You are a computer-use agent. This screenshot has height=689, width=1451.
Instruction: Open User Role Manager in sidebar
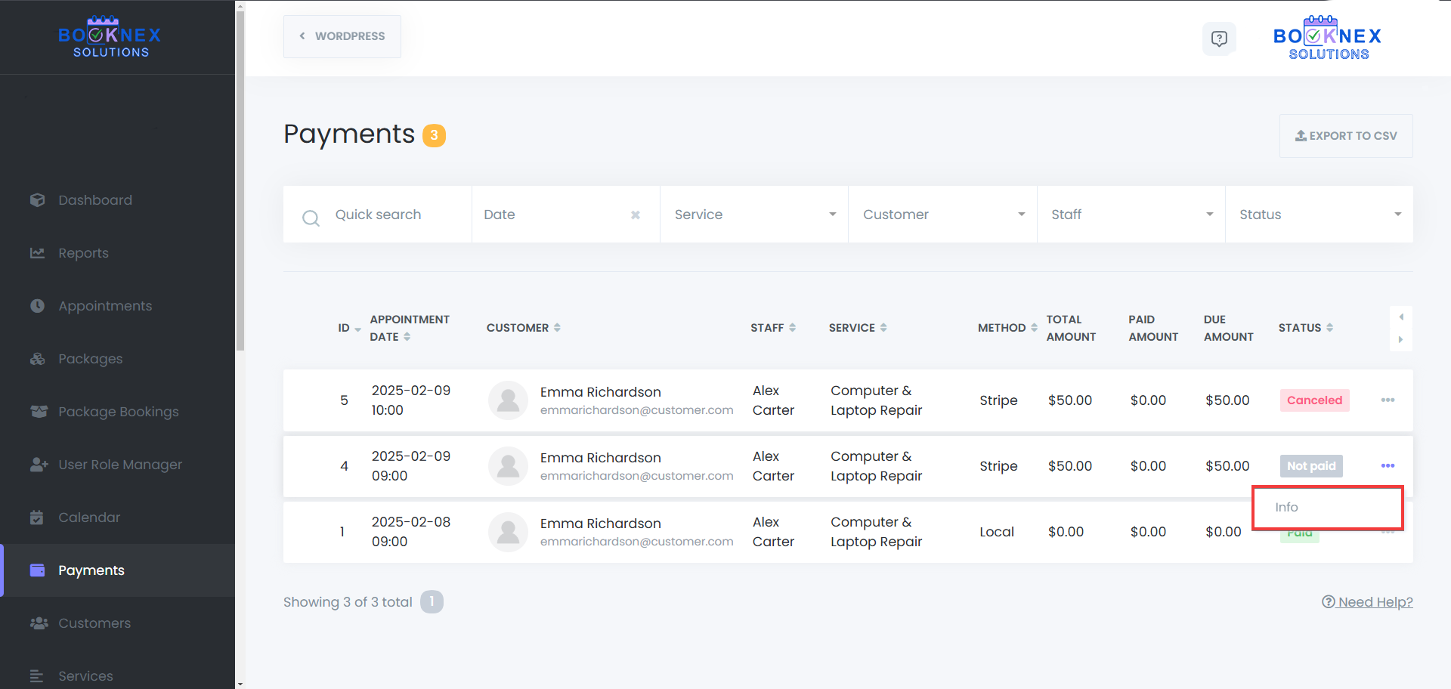120,465
